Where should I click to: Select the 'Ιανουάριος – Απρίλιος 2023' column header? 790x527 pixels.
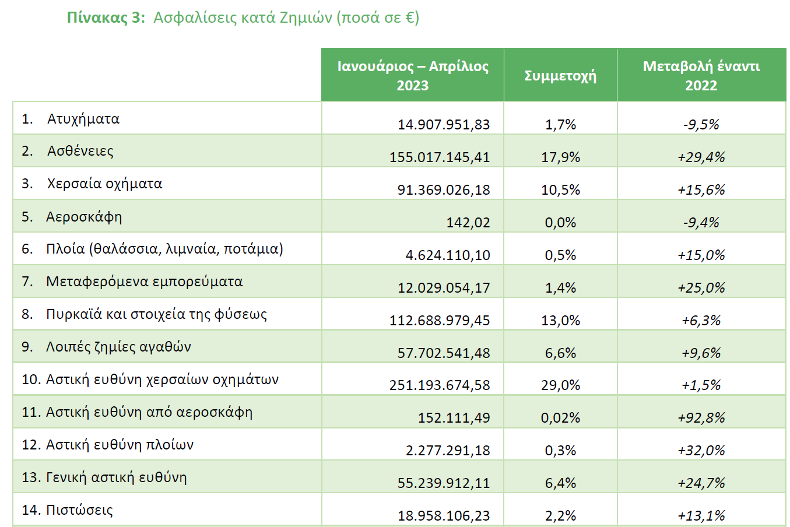[x=412, y=76]
